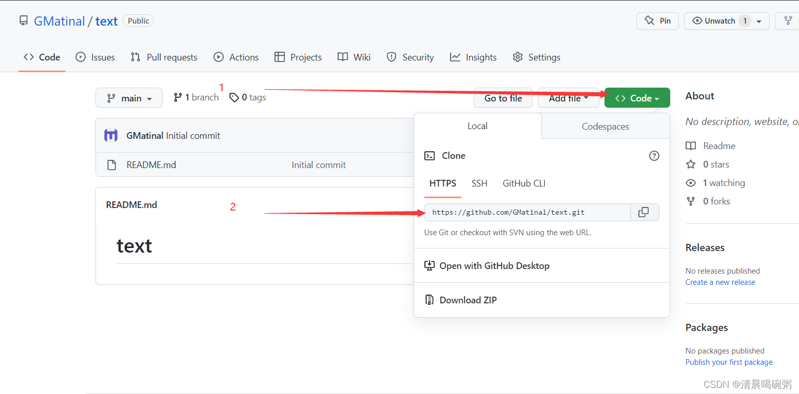View the 1 branch link
This screenshot has width=799, height=394.
(196, 97)
